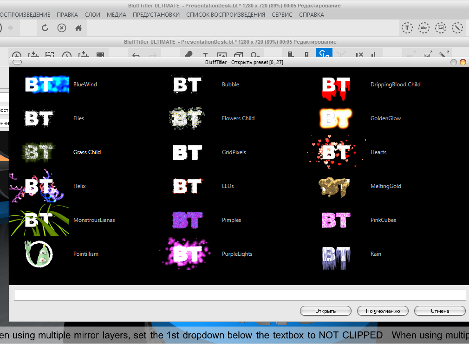Viewport: 469px width, 344px height.
Task: Click the picture layer toolbar icon
Action: pyautogui.click(x=221, y=55)
